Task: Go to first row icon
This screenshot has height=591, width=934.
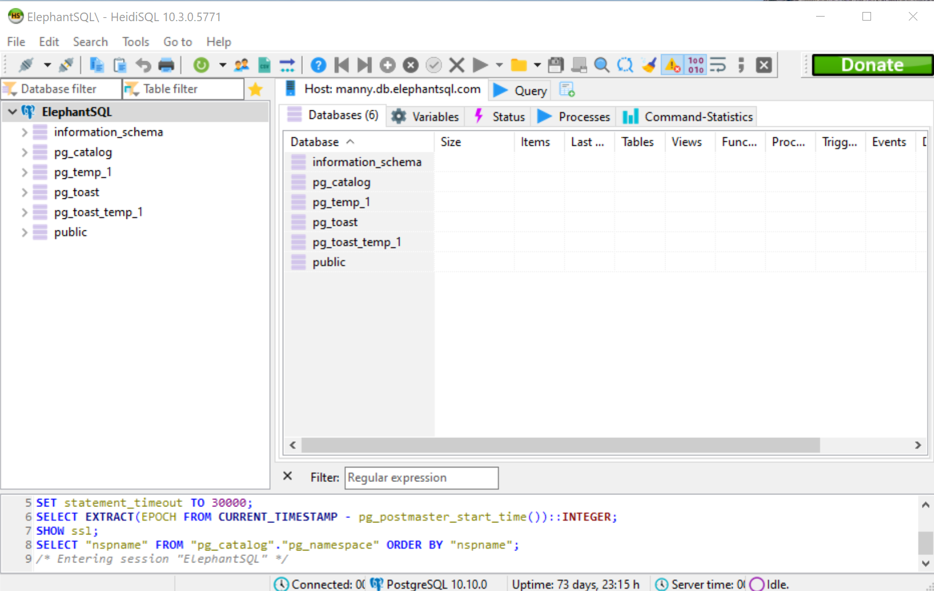Action: pos(342,65)
